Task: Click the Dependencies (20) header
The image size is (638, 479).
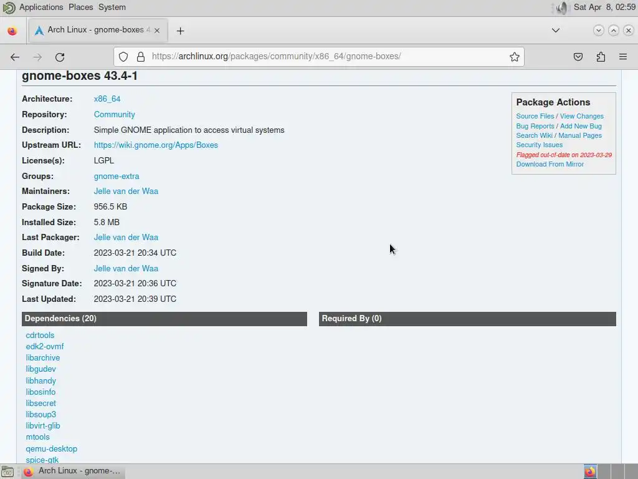Action: 164,319
